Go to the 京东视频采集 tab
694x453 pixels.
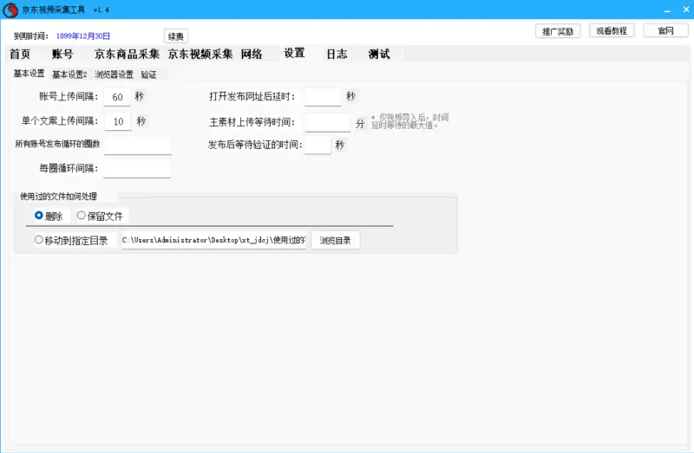(x=200, y=54)
